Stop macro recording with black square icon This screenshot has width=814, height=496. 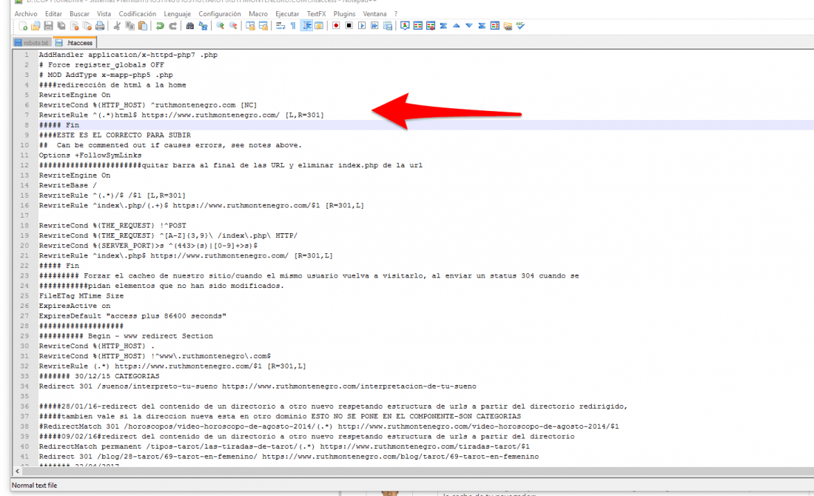[349, 25]
